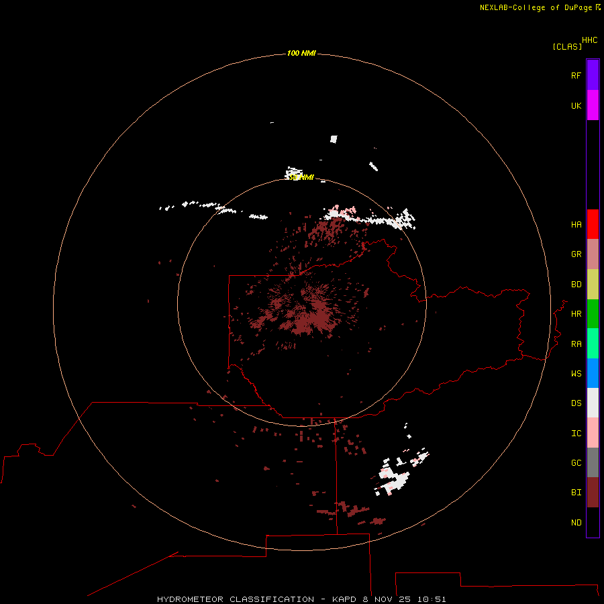Click the 8 NOV 25 date text
The image size is (604, 604).
pos(387,599)
